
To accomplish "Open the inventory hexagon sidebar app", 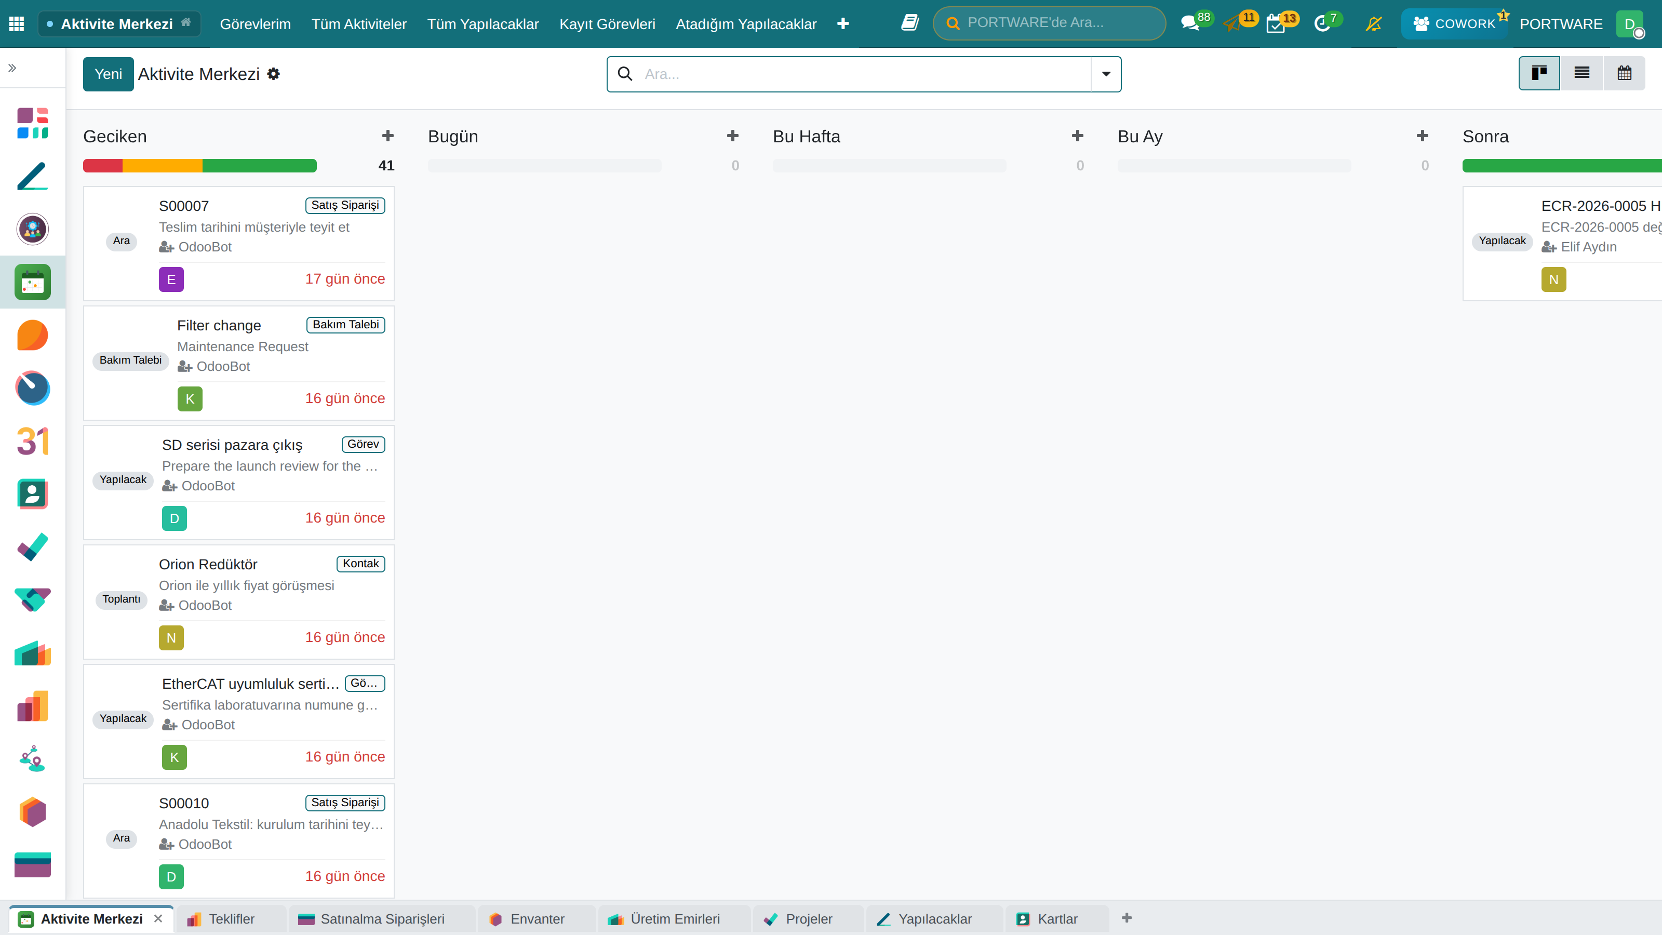I will tap(32, 812).
